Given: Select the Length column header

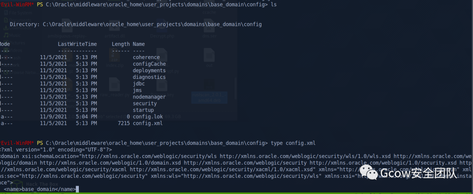Looking at the screenshot, I should 121,44.
